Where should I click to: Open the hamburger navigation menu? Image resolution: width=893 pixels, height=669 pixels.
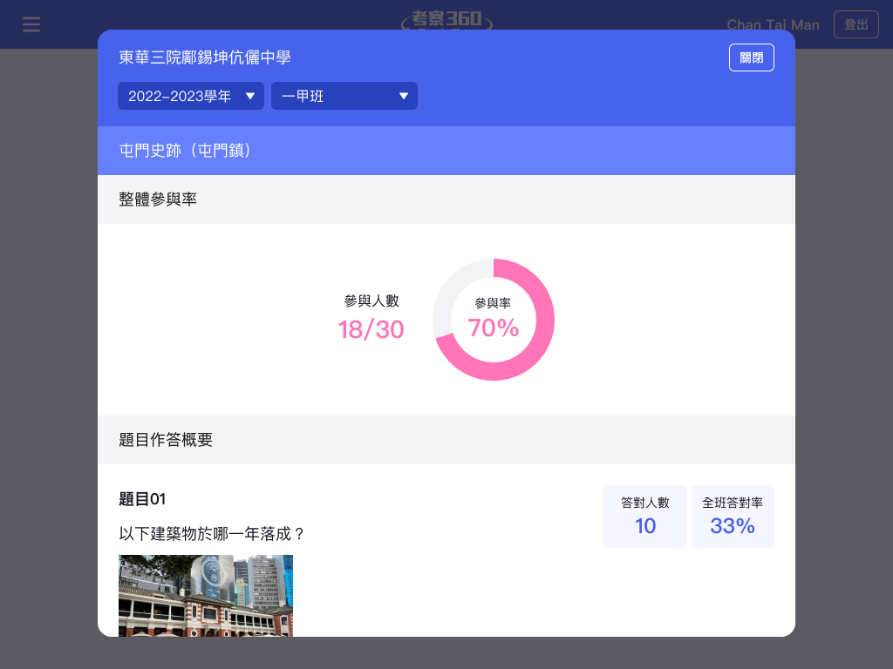(x=31, y=24)
